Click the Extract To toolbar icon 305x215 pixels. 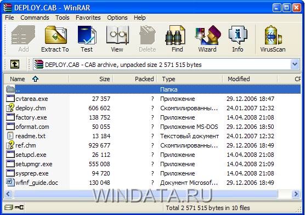click(x=55, y=39)
